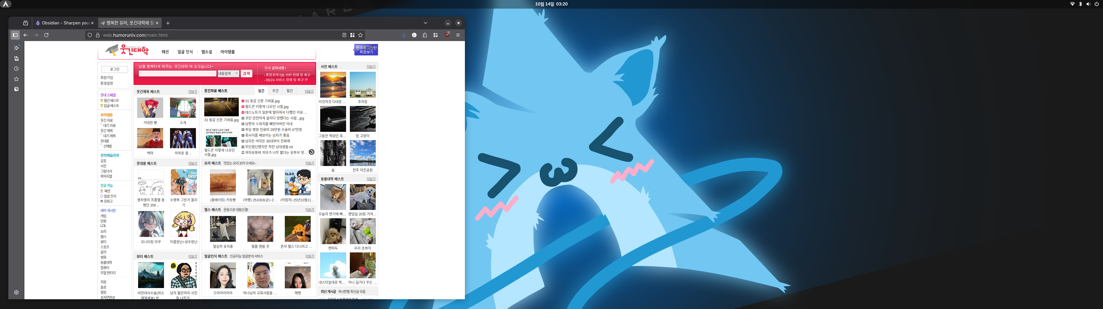Show site security padlock information

[98, 35]
